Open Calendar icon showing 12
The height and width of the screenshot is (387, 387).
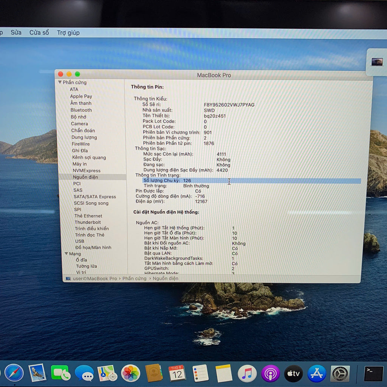(177, 373)
